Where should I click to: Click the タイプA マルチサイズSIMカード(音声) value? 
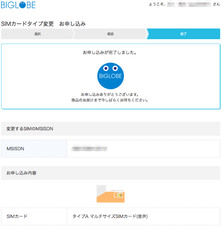click(x=110, y=216)
